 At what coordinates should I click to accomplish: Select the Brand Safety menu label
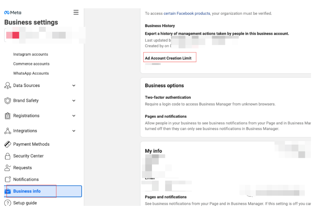tap(26, 100)
